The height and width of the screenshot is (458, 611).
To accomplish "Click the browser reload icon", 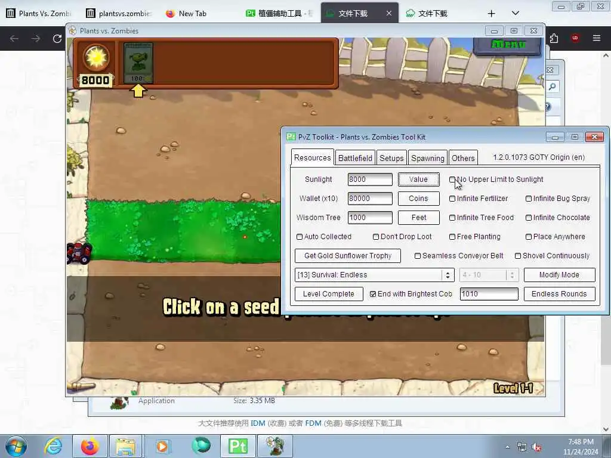I will pyautogui.click(x=57, y=38).
